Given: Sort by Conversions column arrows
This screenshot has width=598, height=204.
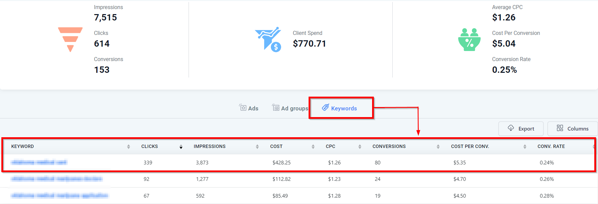Looking at the screenshot, I should 438,147.
